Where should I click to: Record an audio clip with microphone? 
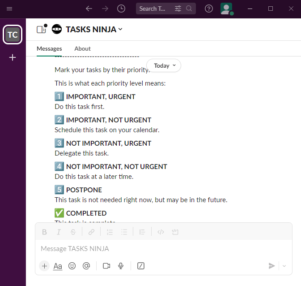click(x=121, y=266)
